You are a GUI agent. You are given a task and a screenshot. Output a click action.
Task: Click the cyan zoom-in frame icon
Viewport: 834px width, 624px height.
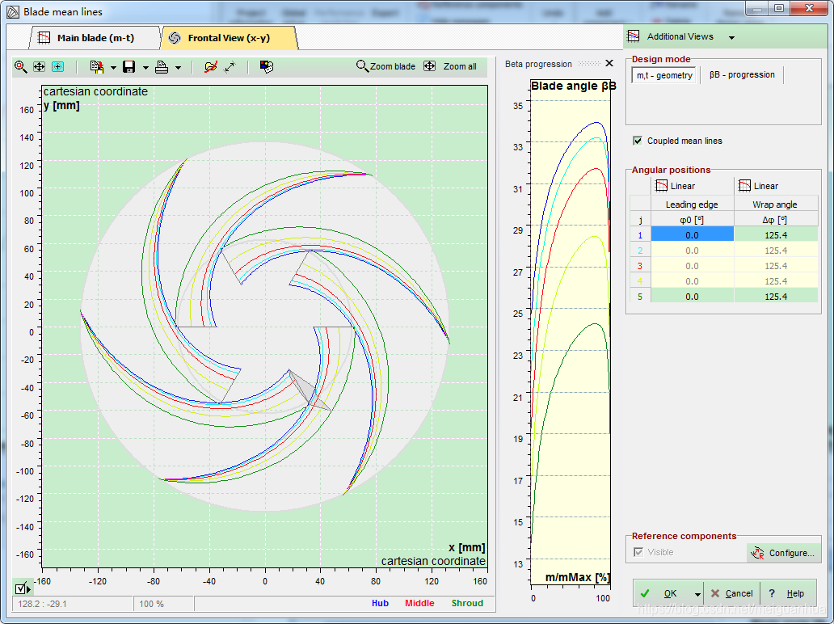click(x=57, y=66)
